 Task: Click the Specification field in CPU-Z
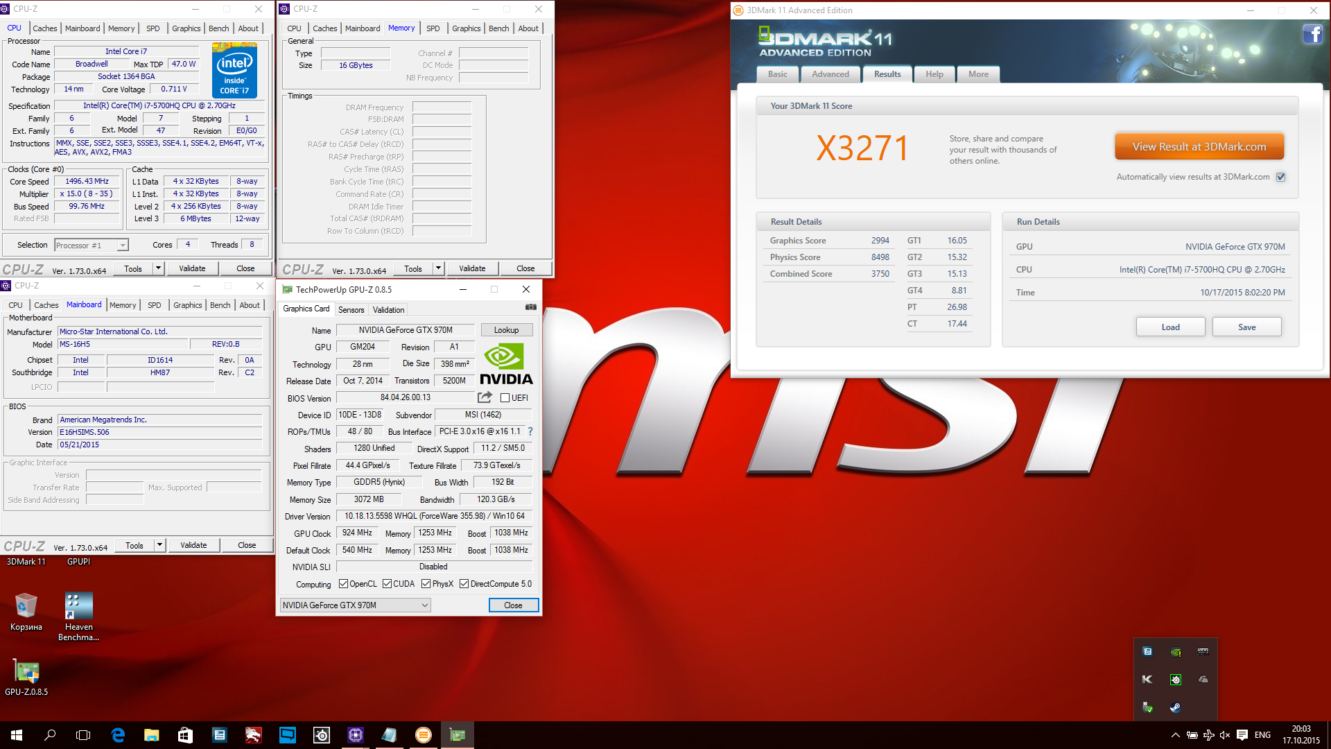pyautogui.click(x=159, y=105)
